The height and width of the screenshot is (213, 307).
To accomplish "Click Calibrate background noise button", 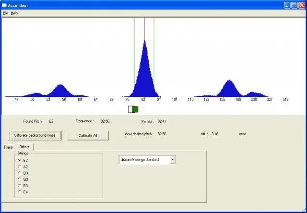I will click(x=35, y=135).
